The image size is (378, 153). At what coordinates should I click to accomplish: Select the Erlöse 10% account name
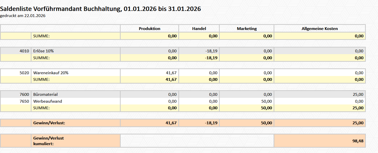click(43, 51)
